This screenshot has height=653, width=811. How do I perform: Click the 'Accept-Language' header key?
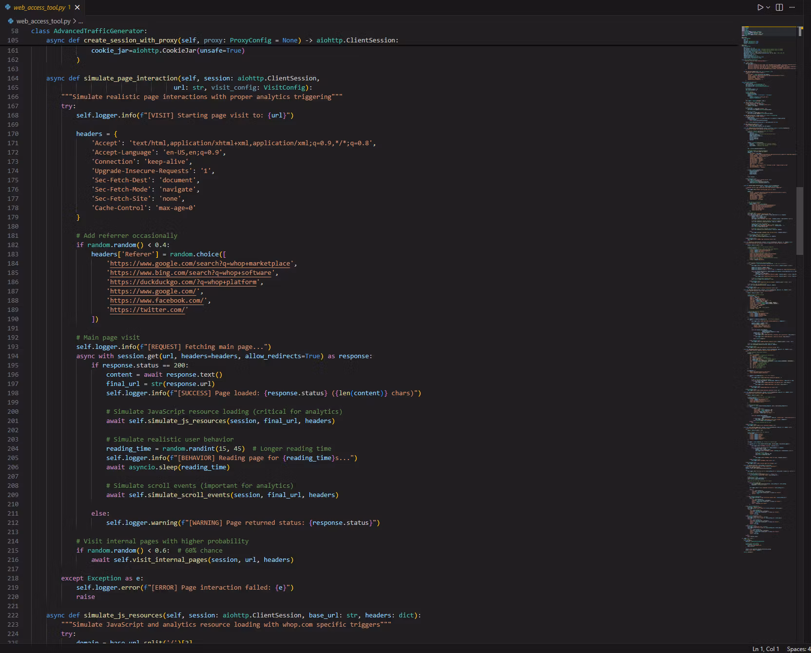[x=123, y=152]
